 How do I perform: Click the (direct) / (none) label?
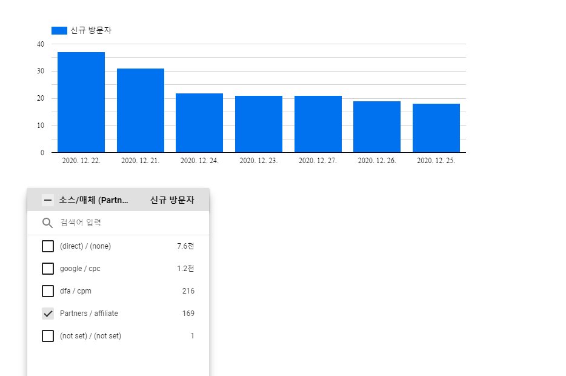(85, 246)
